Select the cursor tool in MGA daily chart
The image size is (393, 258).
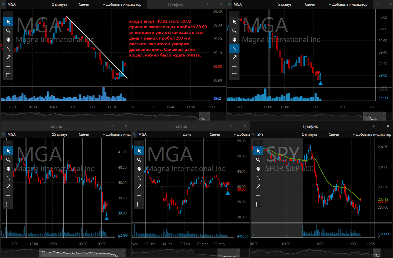click(x=139, y=151)
